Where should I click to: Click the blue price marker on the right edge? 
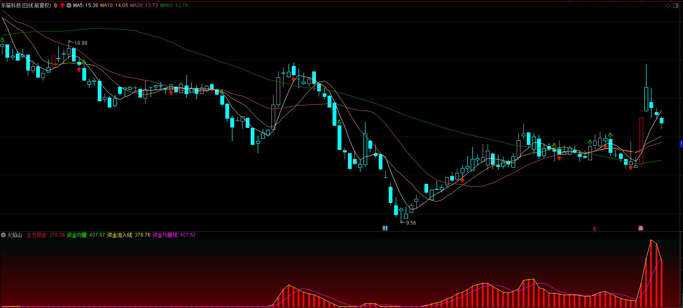681,144
